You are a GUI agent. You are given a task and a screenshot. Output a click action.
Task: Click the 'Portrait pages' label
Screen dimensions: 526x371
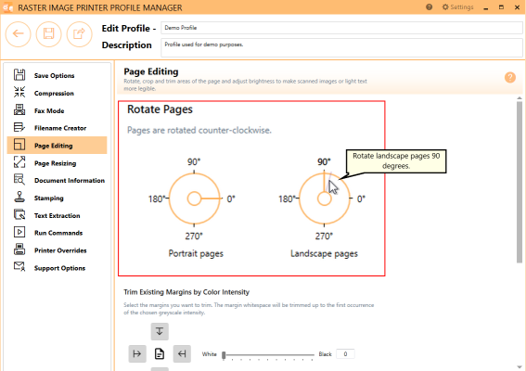point(196,253)
